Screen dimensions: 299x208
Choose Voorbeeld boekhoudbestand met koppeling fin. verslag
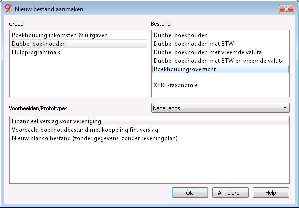click(150, 130)
